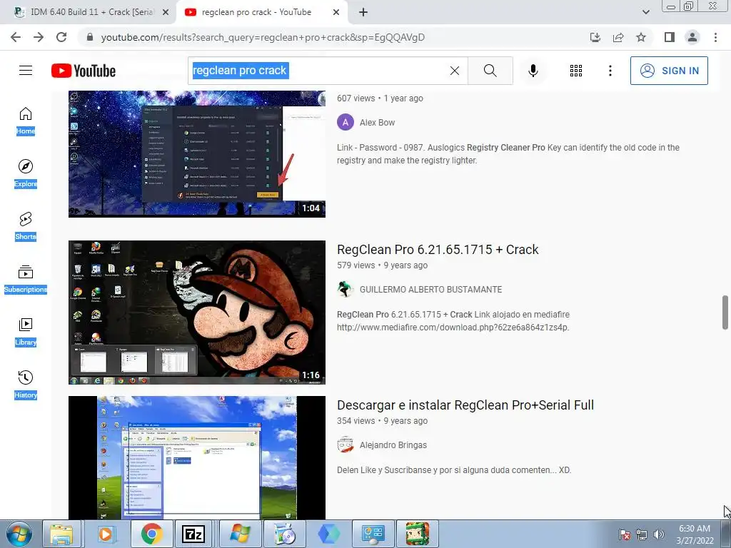The image size is (731, 548).
Task: Open Alejandro Bringas channel avatar
Action: 346,445
